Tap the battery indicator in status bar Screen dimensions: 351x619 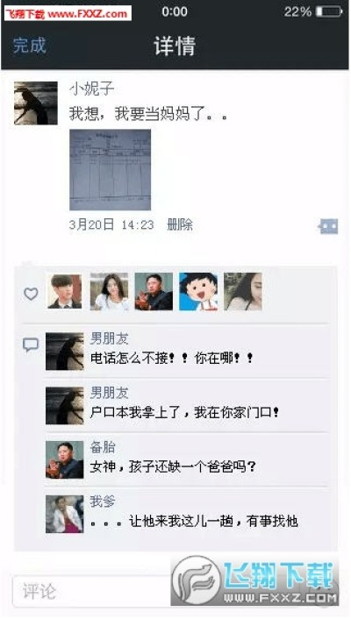[329, 12]
